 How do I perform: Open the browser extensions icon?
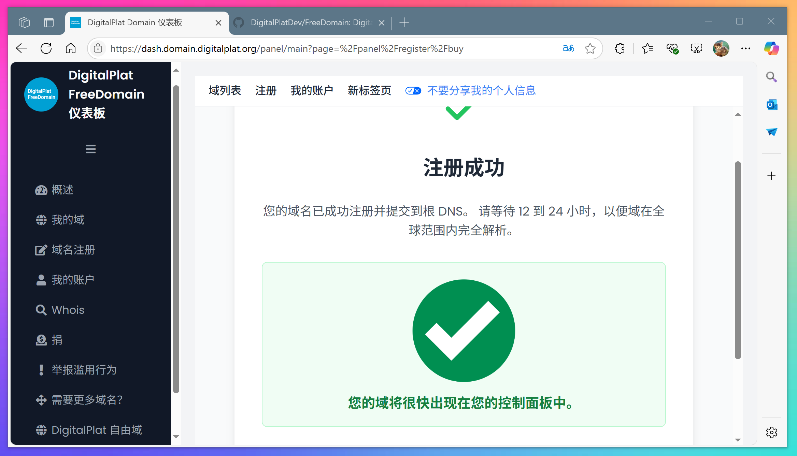pyautogui.click(x=619, y=48)
